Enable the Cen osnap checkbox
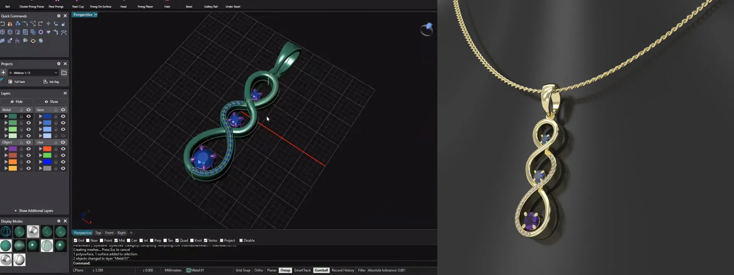 [128, 241]
